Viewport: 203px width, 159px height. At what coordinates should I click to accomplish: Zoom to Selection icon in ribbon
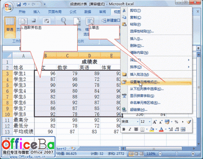90,21
